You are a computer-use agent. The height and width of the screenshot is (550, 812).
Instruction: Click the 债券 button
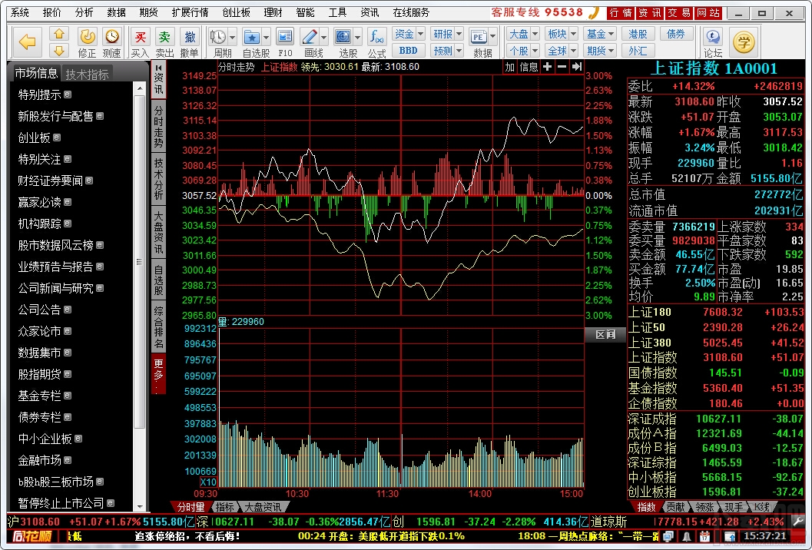click(x=676, y=34)
